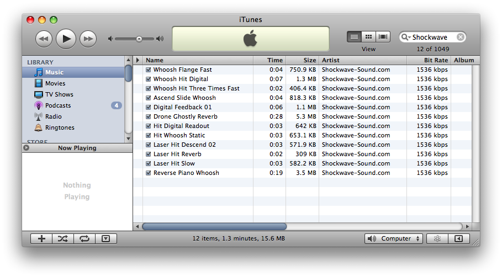Open the Genius atom button
The image size is (502, 277).
(437, 239)
